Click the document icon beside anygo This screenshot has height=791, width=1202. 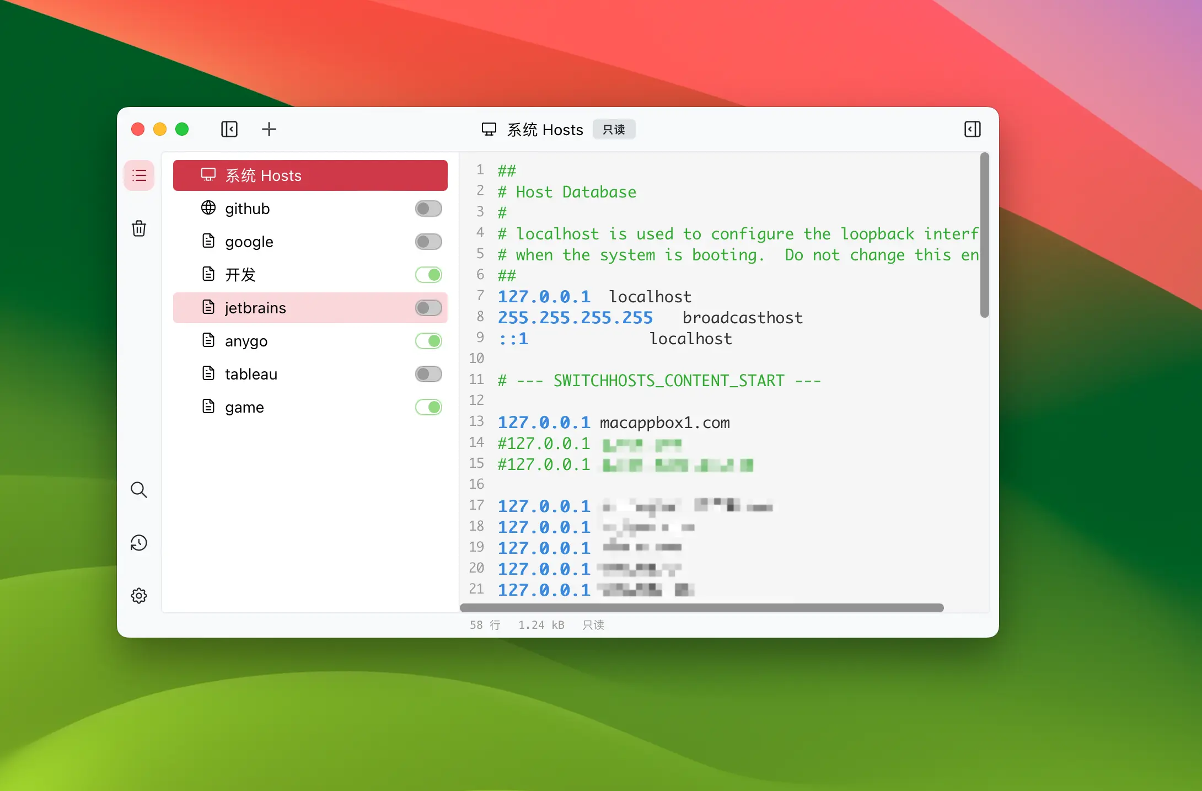click(208, 340)
